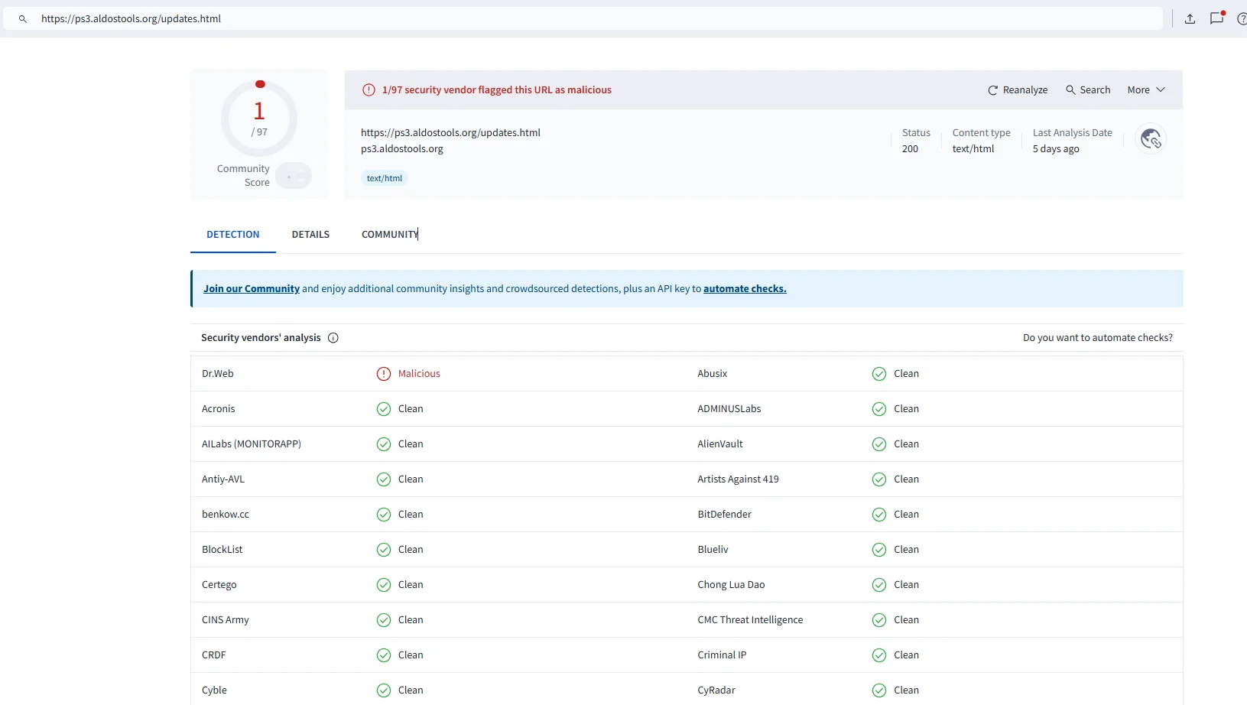Toggle the Community Score vote control
This screenshot has height=705, width=1247.
tap(294, 177)
